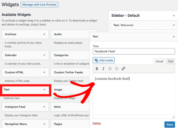
Task: Insert a bulleted list
Action: pos(110,69)
